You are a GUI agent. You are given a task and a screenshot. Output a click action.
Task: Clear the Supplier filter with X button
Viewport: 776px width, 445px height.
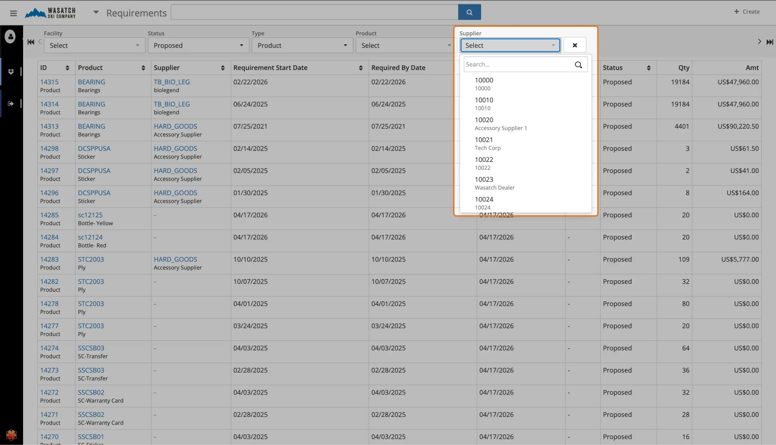tap(575, 45)
